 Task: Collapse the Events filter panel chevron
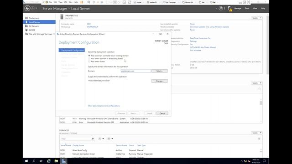(x=259, y=89)
